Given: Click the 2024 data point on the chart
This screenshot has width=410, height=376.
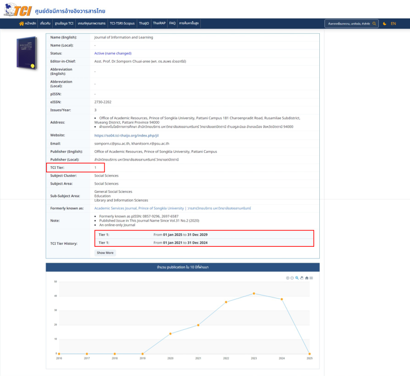Looking at the screenshot, I should (x=281, y=300).
